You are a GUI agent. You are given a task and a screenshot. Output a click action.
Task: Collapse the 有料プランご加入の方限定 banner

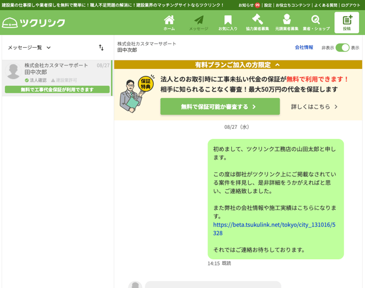[x=238, y=65]
